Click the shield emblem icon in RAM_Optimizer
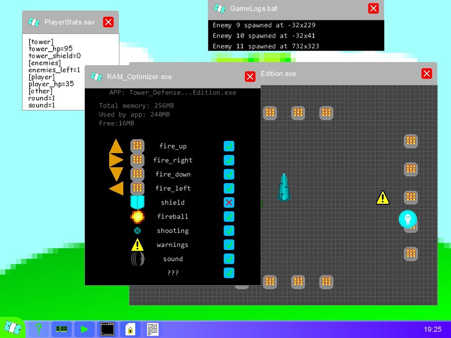 pyautogui.click(x=137, y=202)
